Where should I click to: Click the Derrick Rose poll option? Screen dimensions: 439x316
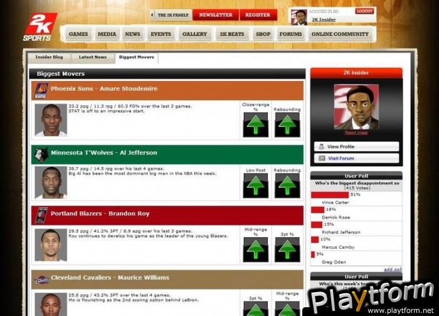(336, 217)
